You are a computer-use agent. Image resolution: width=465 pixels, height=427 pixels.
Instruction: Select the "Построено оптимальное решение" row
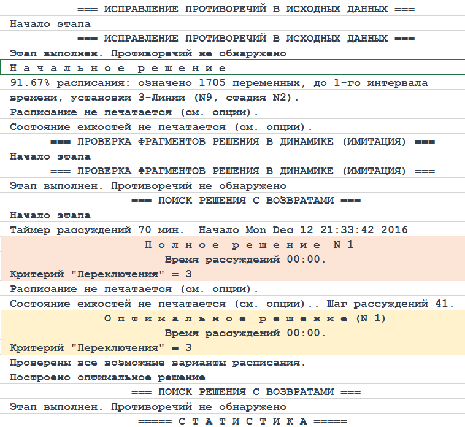(x=108, y=377)
